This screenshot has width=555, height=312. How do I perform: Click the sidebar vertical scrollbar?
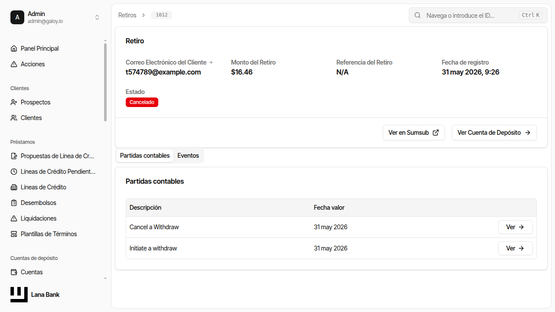point(105,82)
